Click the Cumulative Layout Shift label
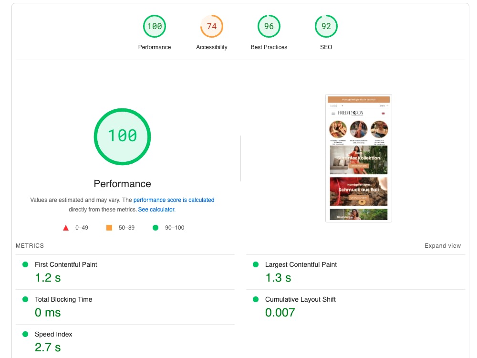The height and width of the screenshot is (358, 477). 300,299
